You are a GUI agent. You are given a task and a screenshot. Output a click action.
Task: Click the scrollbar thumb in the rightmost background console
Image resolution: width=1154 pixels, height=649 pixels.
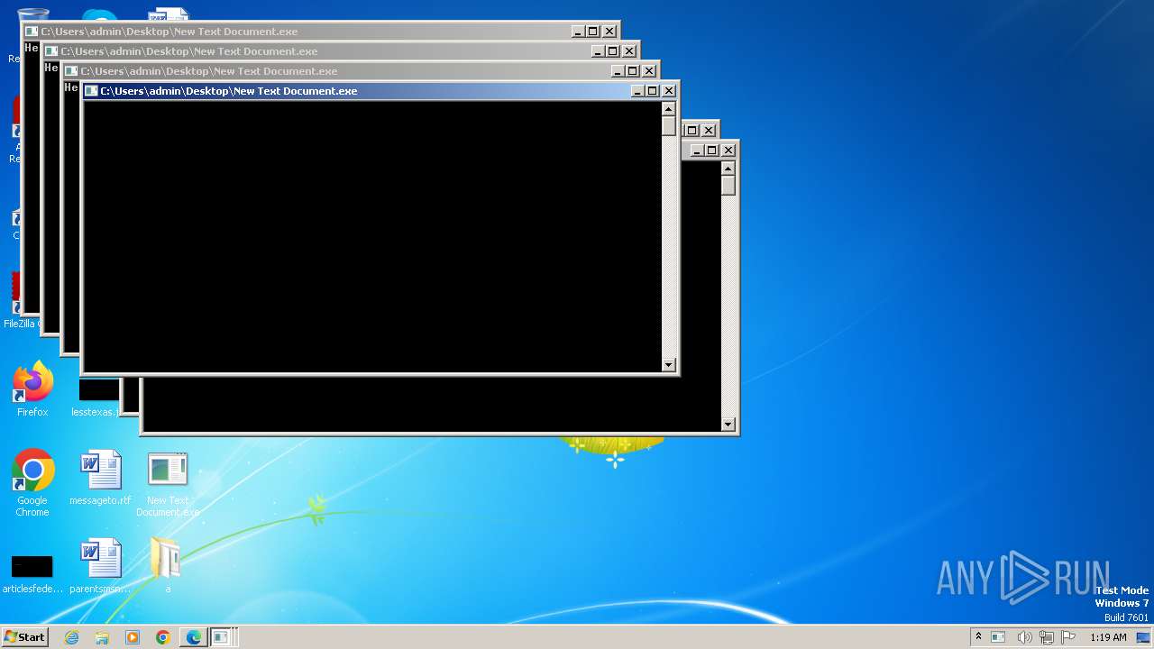click(x=728, y=186)
